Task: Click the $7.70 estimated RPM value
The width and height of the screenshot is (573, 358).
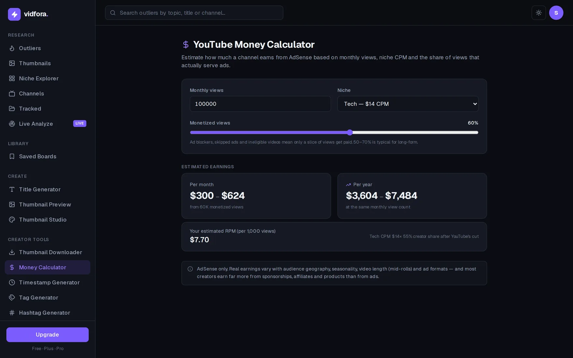Action: [199, 240]
